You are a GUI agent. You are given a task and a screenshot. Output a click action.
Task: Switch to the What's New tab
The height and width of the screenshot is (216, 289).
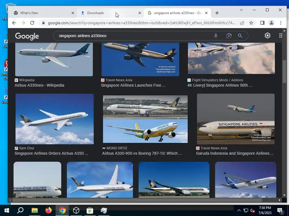click(x=42, y=13)
